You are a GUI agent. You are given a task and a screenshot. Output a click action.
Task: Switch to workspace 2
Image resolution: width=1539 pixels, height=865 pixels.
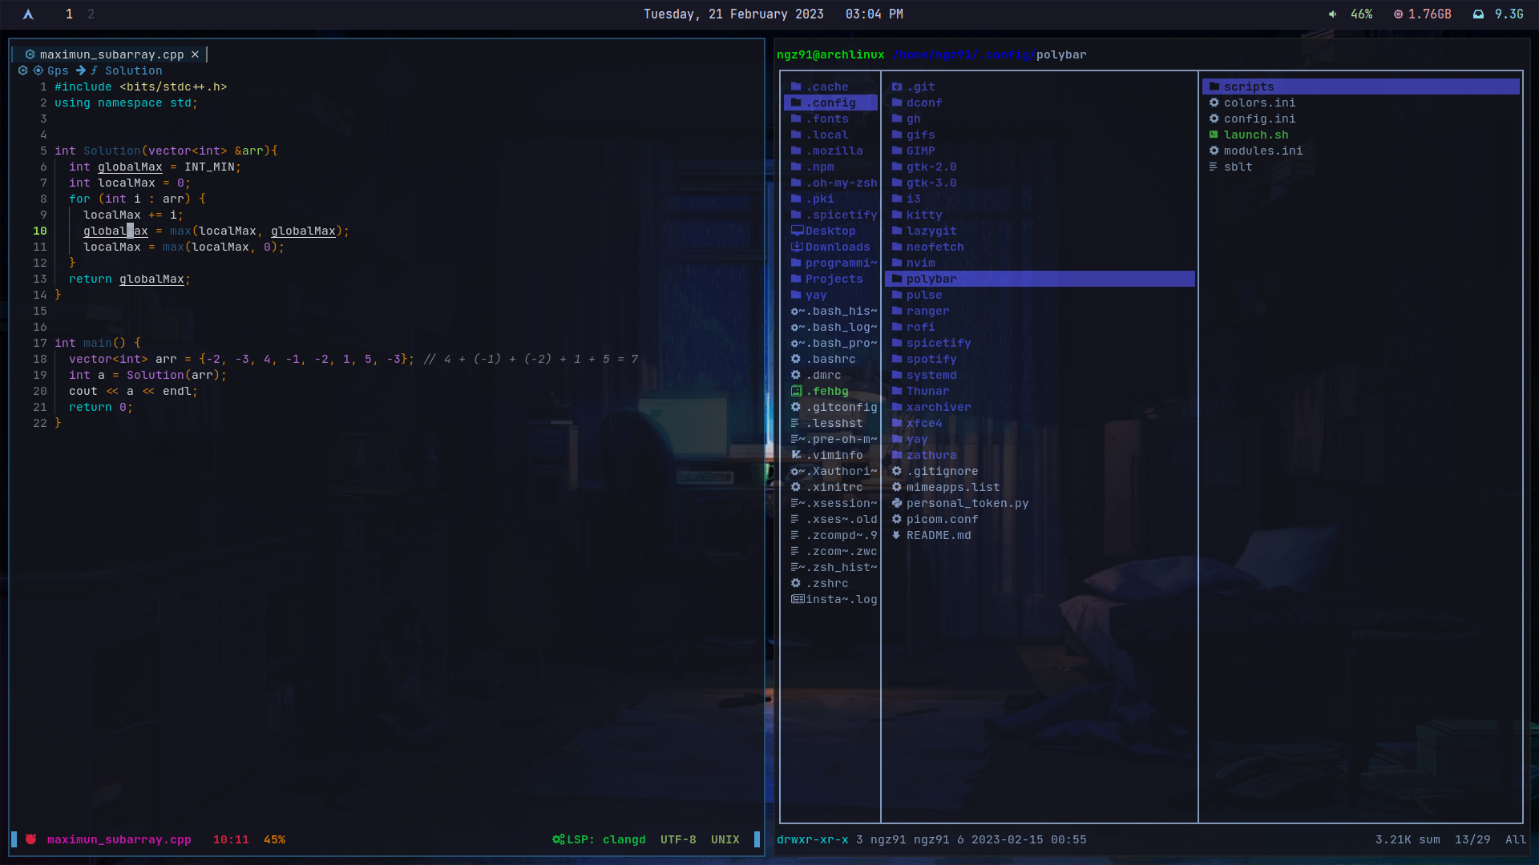point(91,14)
